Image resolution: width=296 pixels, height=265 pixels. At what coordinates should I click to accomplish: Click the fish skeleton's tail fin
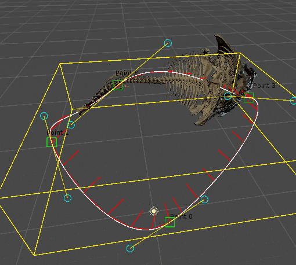85,109
